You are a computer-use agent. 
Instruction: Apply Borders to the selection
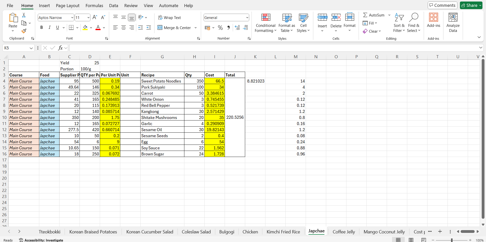[71, 28]
